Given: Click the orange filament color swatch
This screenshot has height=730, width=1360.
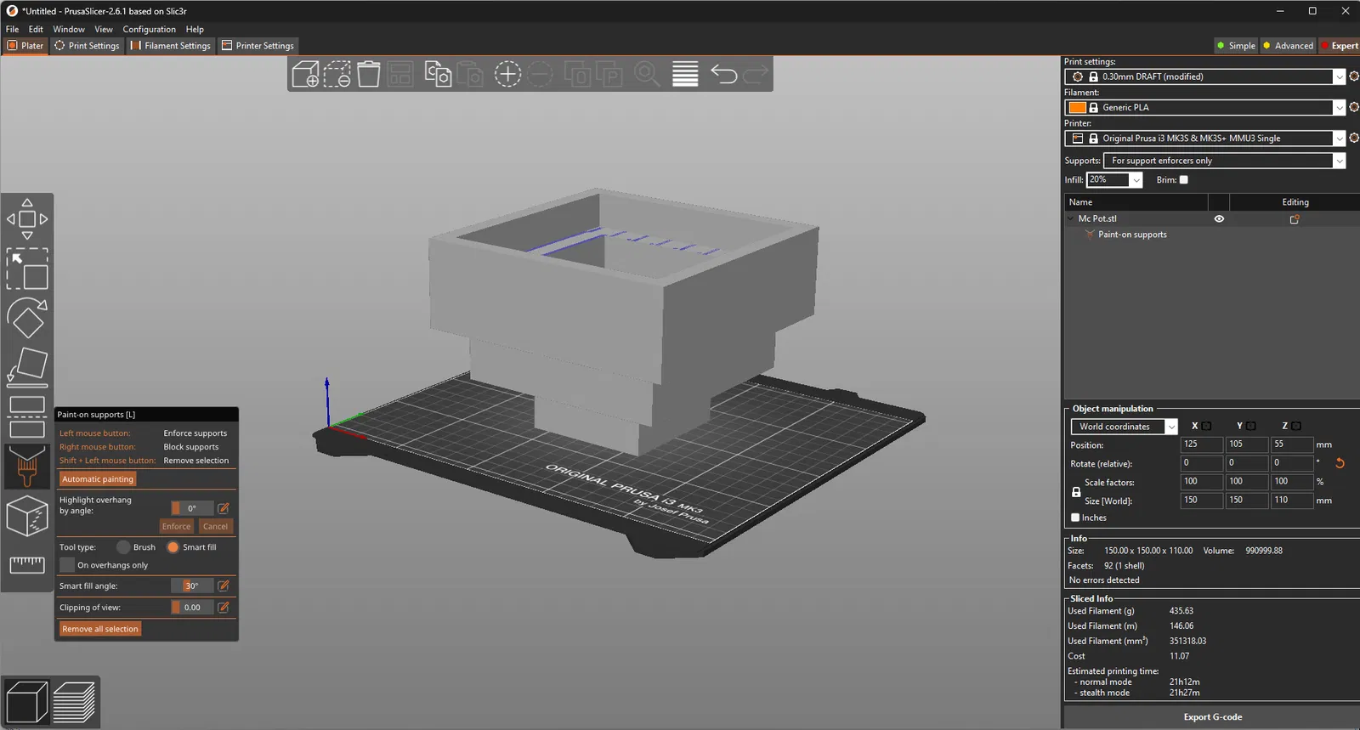Looking at the screenshot, I should tap(1077, 107).
